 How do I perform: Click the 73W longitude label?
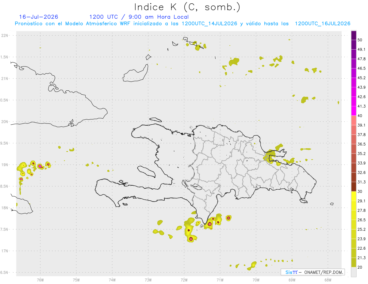click(x=148, y=280)
